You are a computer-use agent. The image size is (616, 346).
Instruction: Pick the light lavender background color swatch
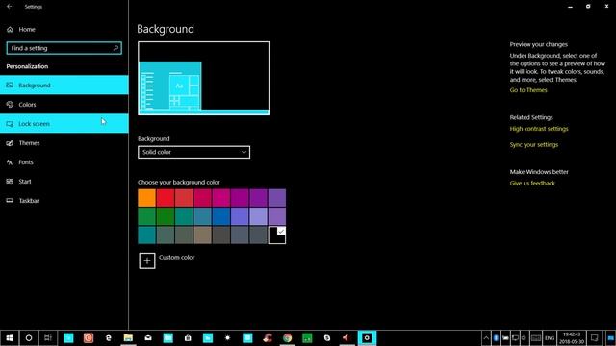[258, 216]
